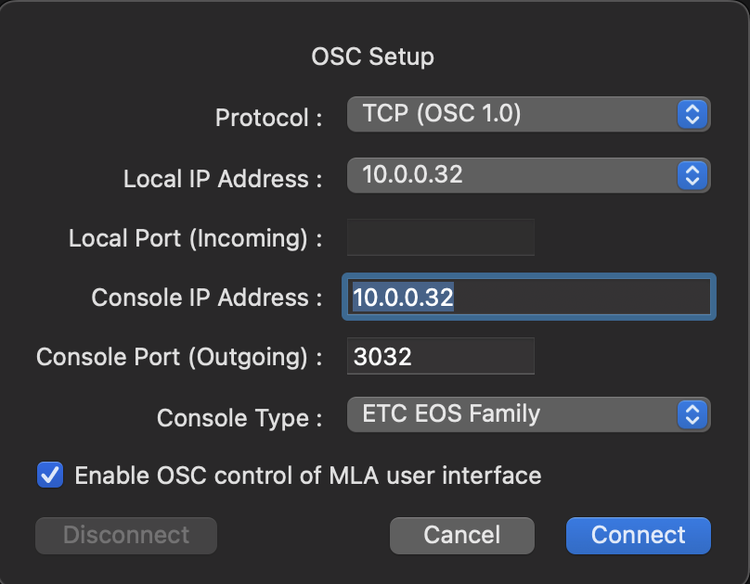Click the 'Protocol :' label text

[268, 118]
